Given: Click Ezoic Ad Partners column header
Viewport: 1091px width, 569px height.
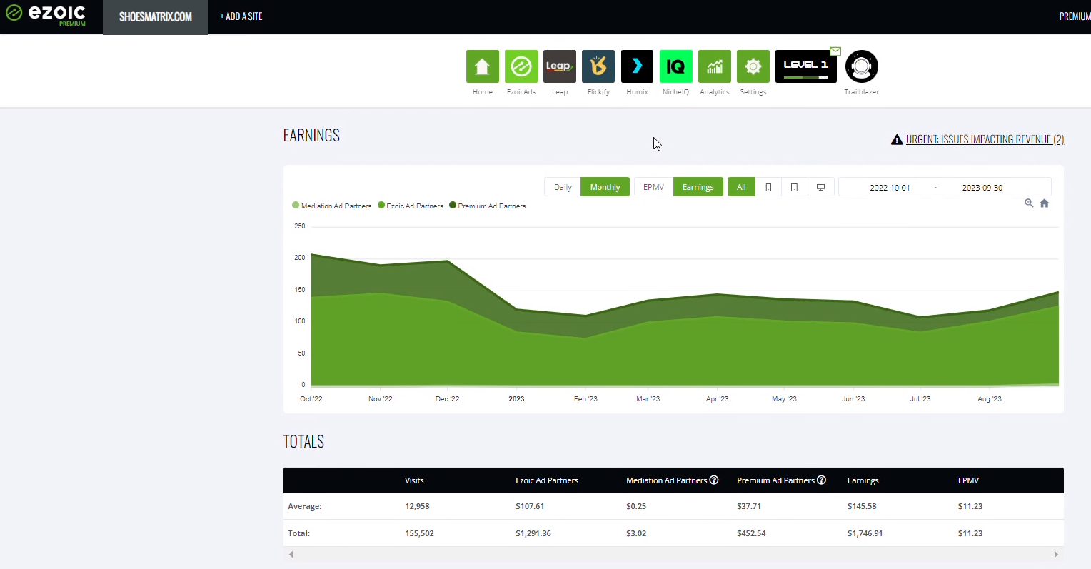Looking at the screenshot, I should click(547, 480).
